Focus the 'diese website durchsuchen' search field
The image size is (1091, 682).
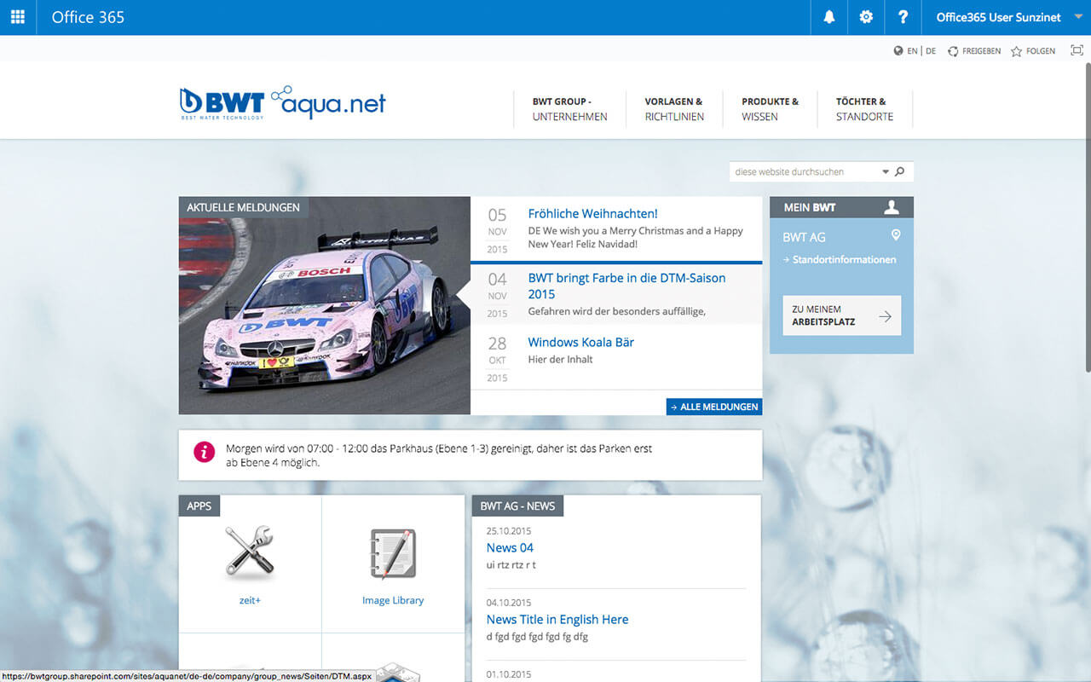804,172
